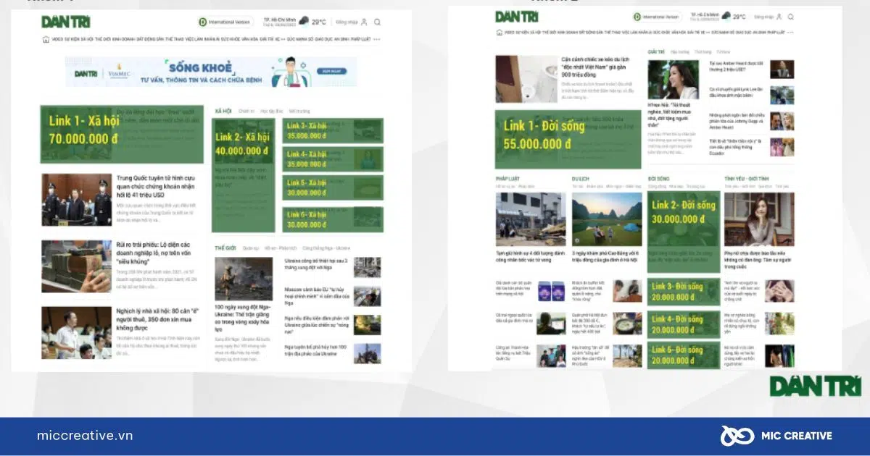Click the Rủi ro trái phiếu money thumbnail
Image resolution: width=870 pixels, height=456 pixels.
pyautogui.click(x=77, y=266)
